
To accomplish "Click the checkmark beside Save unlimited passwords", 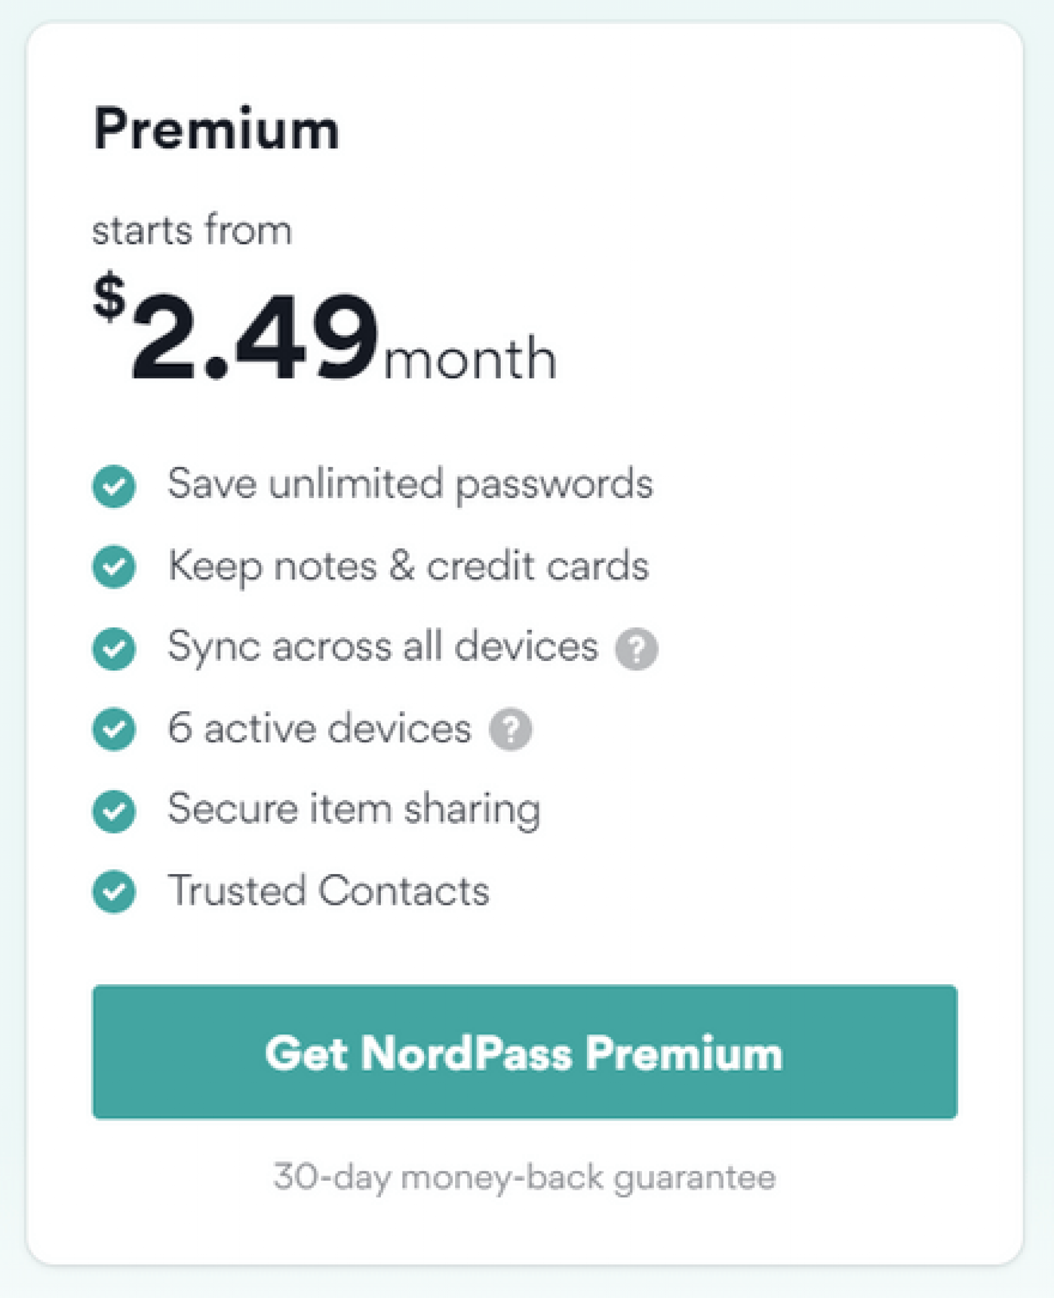I will tap(114, 485).
